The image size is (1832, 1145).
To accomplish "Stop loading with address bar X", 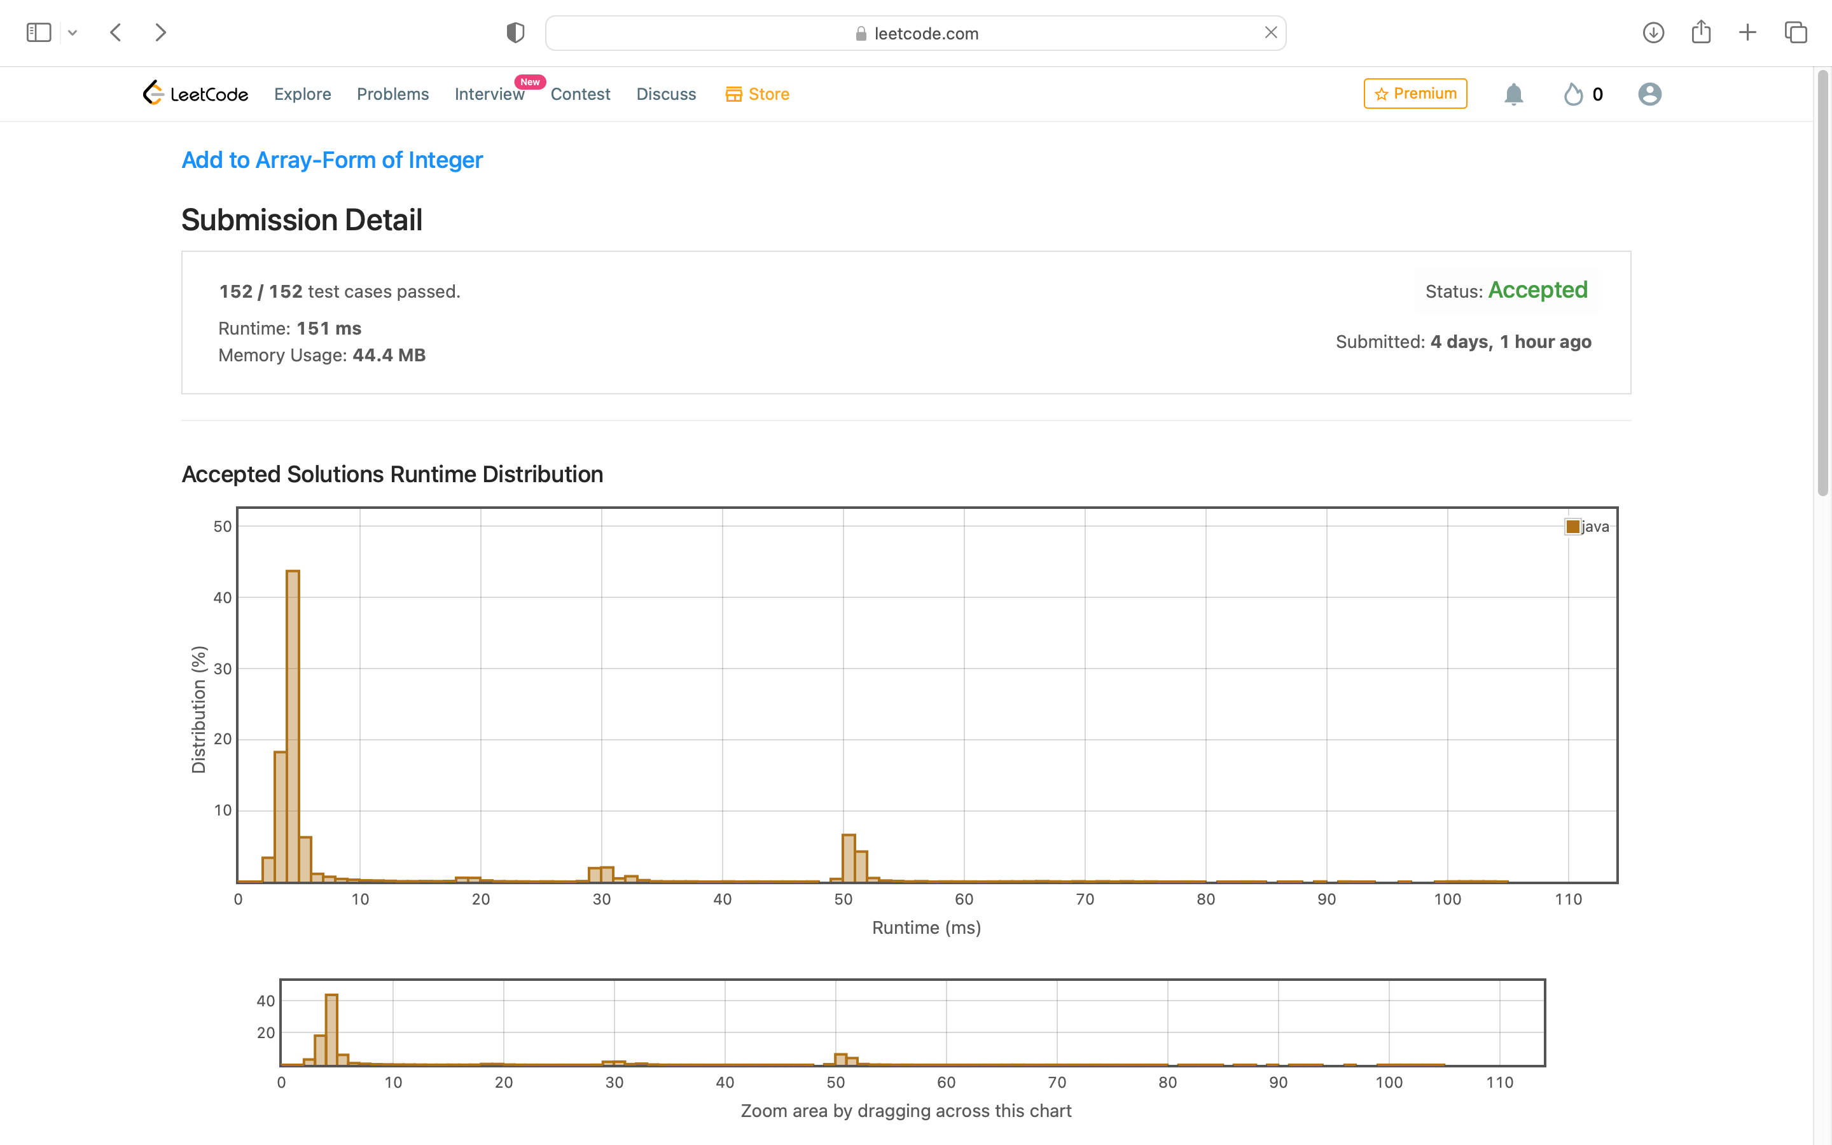I will point(1270,32).
